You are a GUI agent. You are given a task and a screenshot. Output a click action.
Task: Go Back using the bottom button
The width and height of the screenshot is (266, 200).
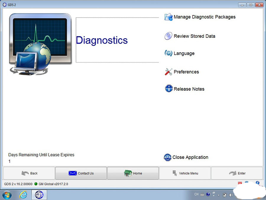pos(29,173)
